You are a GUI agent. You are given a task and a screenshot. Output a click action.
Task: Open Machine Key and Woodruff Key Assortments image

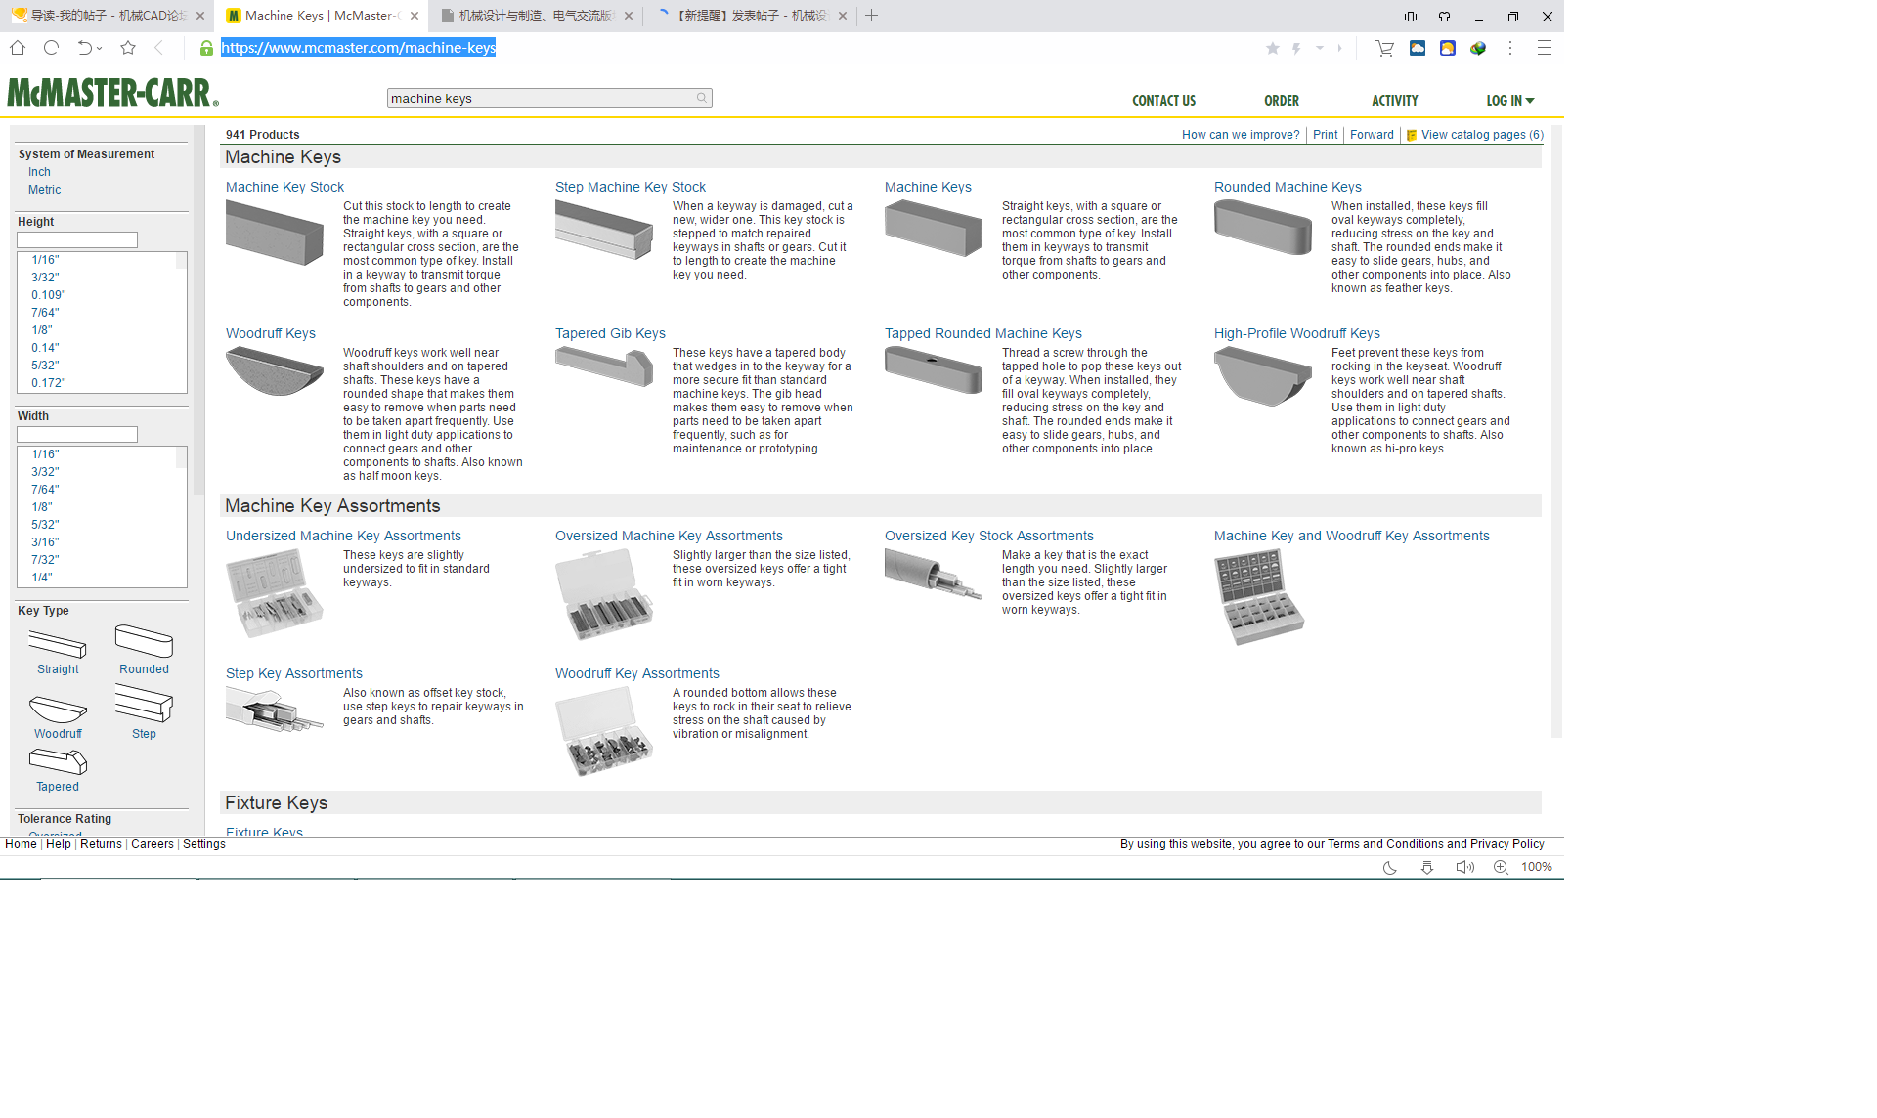[1259, 597]
